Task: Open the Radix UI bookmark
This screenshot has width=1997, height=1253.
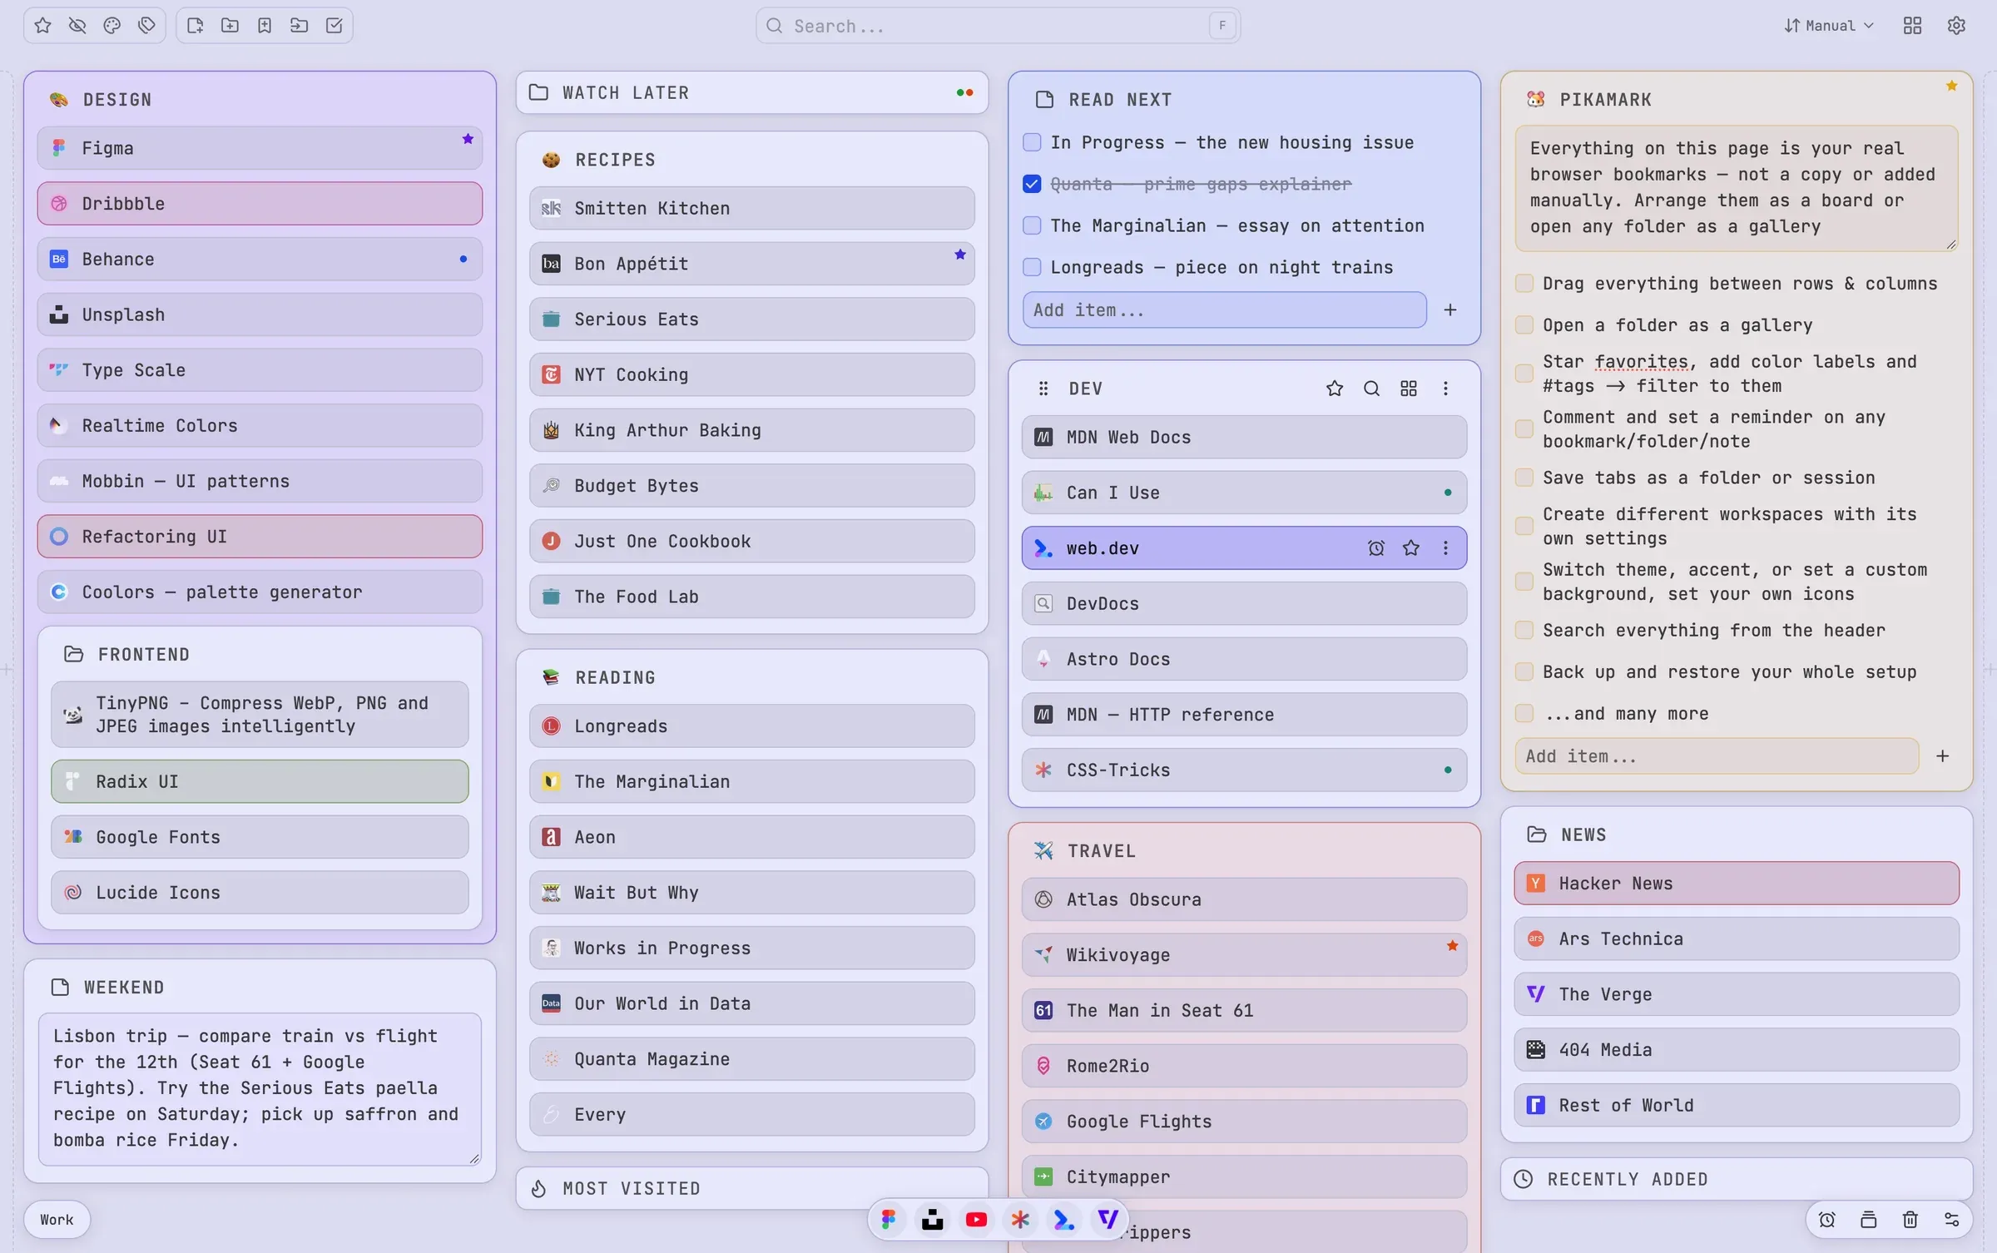Action: point(260,781)
